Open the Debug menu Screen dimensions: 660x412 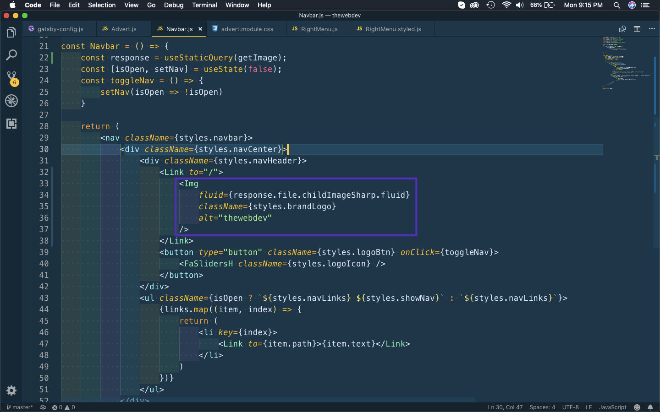(174, 5)
